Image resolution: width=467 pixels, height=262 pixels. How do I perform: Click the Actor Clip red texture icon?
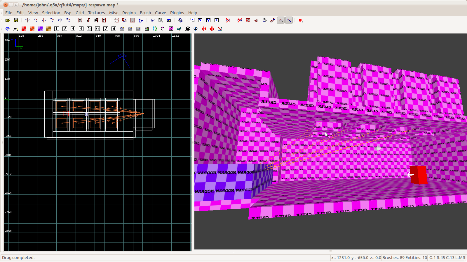24,29
